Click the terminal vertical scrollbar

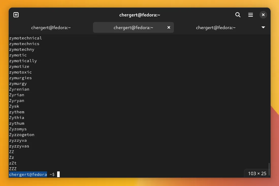click(269, 168)
